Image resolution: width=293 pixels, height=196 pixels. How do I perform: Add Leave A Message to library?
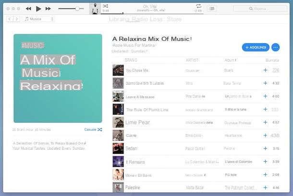coord(265,96)
